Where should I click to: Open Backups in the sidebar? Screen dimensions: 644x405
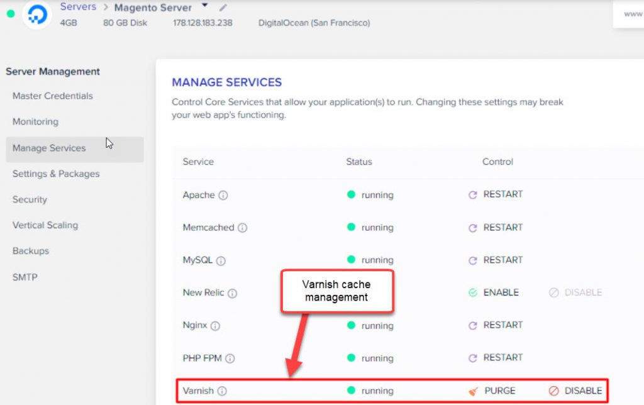(x=30, y=251)
